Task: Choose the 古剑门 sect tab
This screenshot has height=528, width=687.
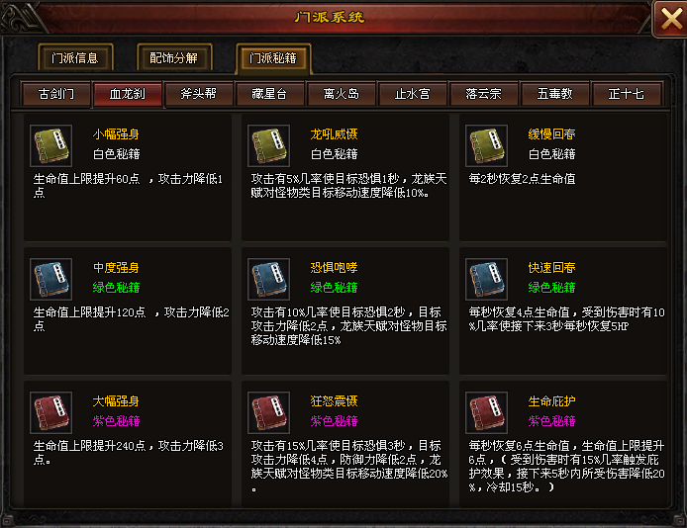Action: (x=56, y=94)
